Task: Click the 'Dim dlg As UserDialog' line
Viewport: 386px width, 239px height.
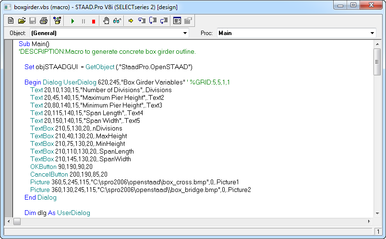Action: tap(57, 213)
